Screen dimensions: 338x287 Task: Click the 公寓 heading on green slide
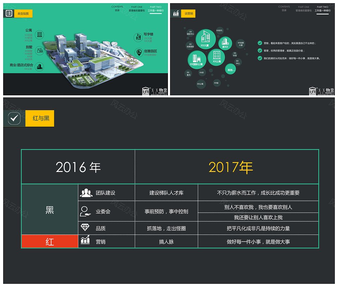[x=29, y=30]
